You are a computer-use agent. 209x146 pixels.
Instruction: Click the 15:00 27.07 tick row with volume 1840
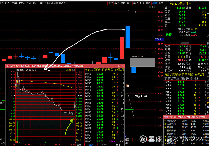click(104, 141)
